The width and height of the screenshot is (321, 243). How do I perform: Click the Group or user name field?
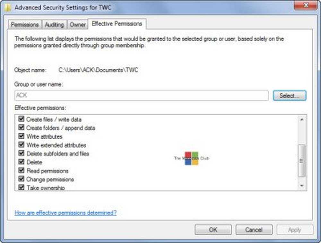[141, 95]
